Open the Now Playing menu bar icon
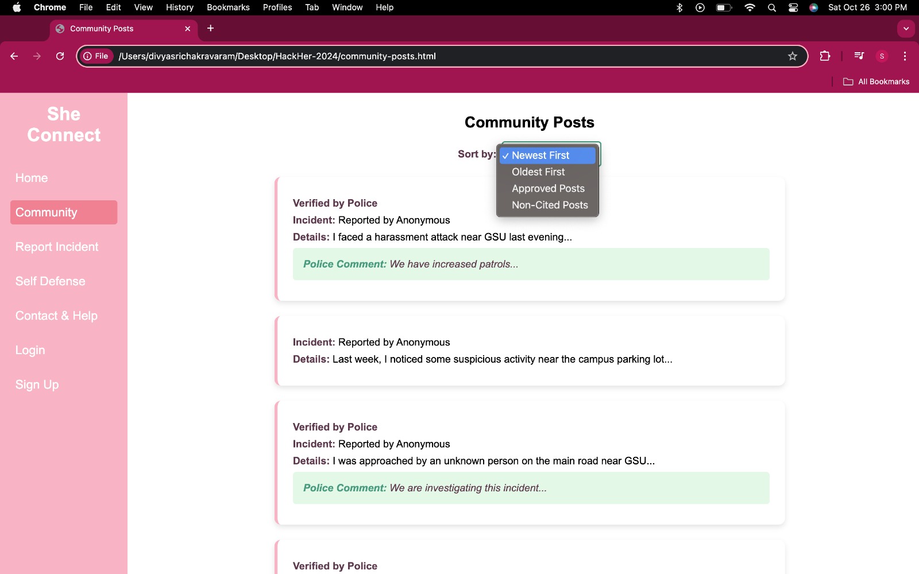The width and height of the screenshot is (919, 574). 700,7
